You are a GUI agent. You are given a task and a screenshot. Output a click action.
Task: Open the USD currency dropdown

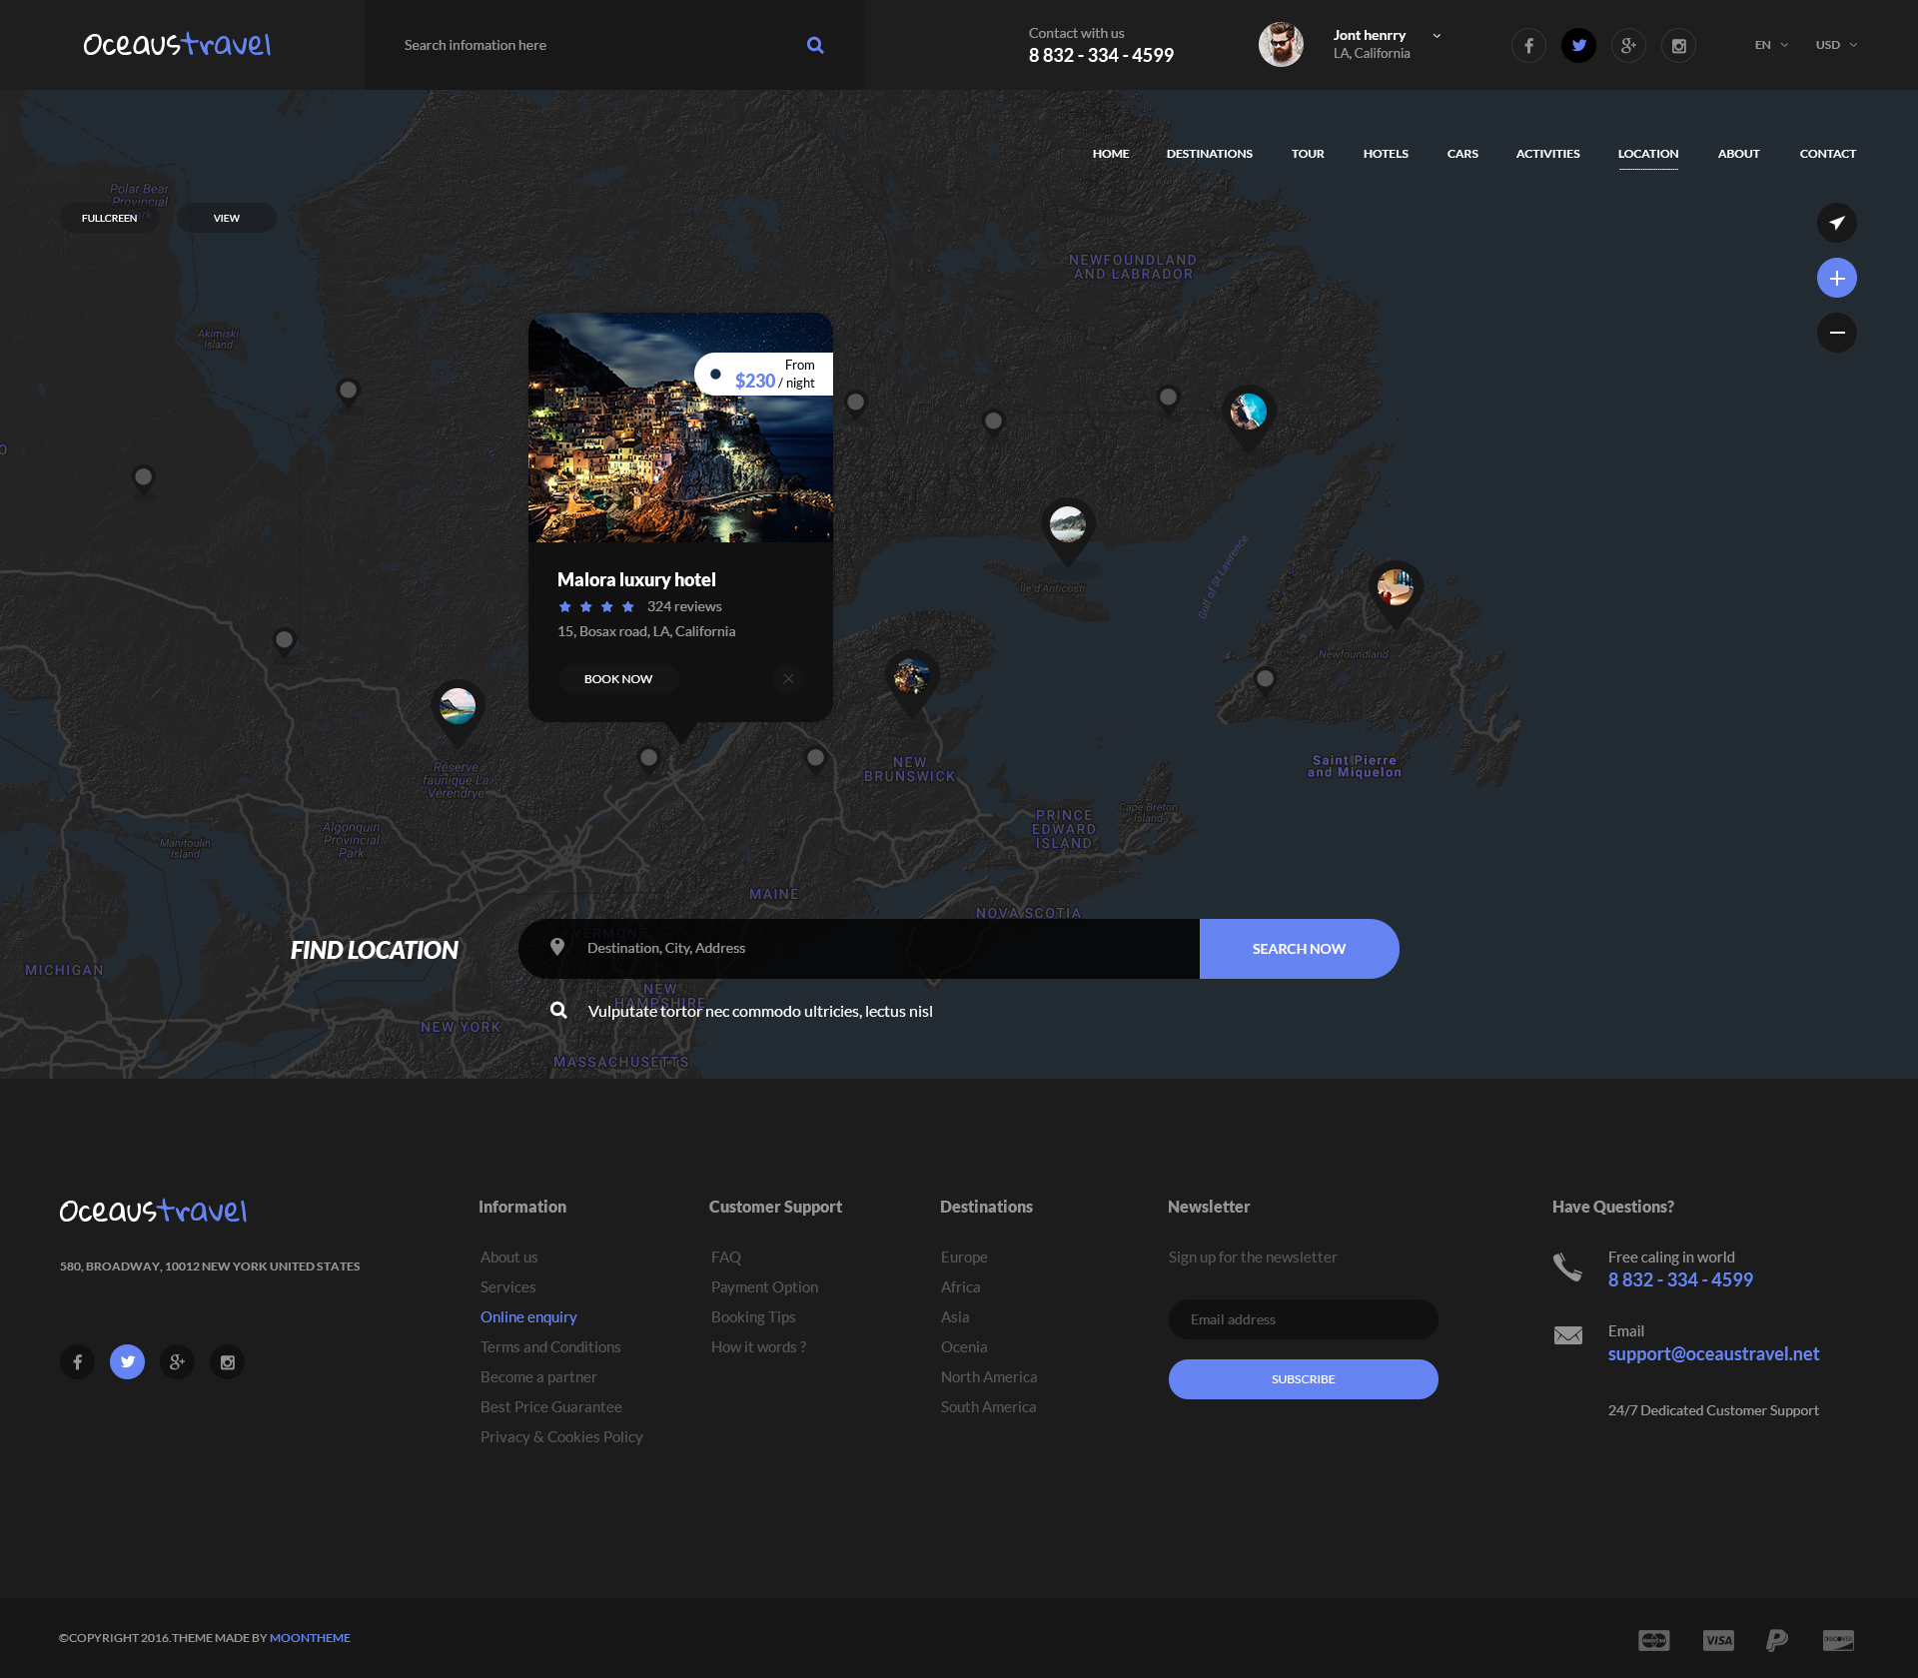pos(1836,45)
